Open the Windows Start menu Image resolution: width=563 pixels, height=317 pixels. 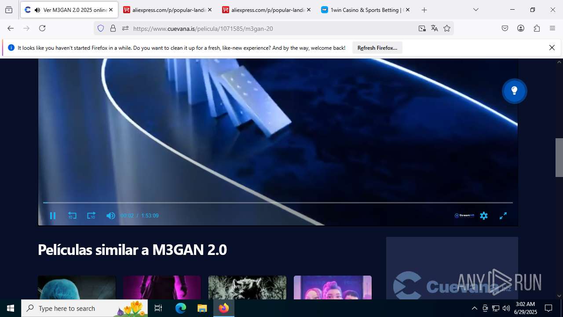coord(11,308)
